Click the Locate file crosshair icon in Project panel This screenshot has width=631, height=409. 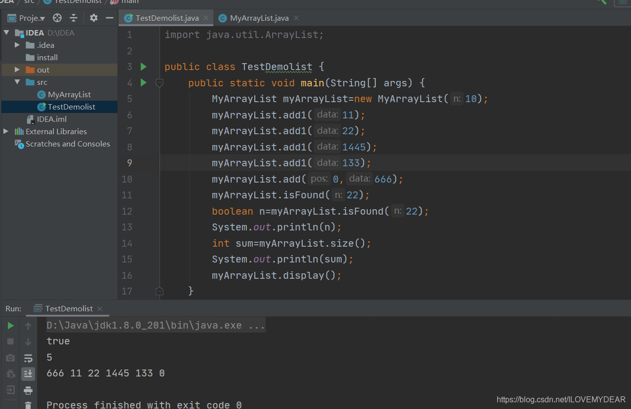click(x=57, y=18)
